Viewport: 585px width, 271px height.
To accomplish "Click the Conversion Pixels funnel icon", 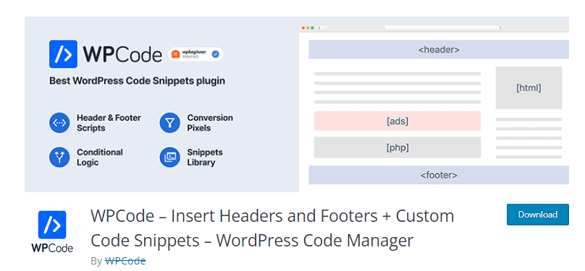I will click(169, 123).
